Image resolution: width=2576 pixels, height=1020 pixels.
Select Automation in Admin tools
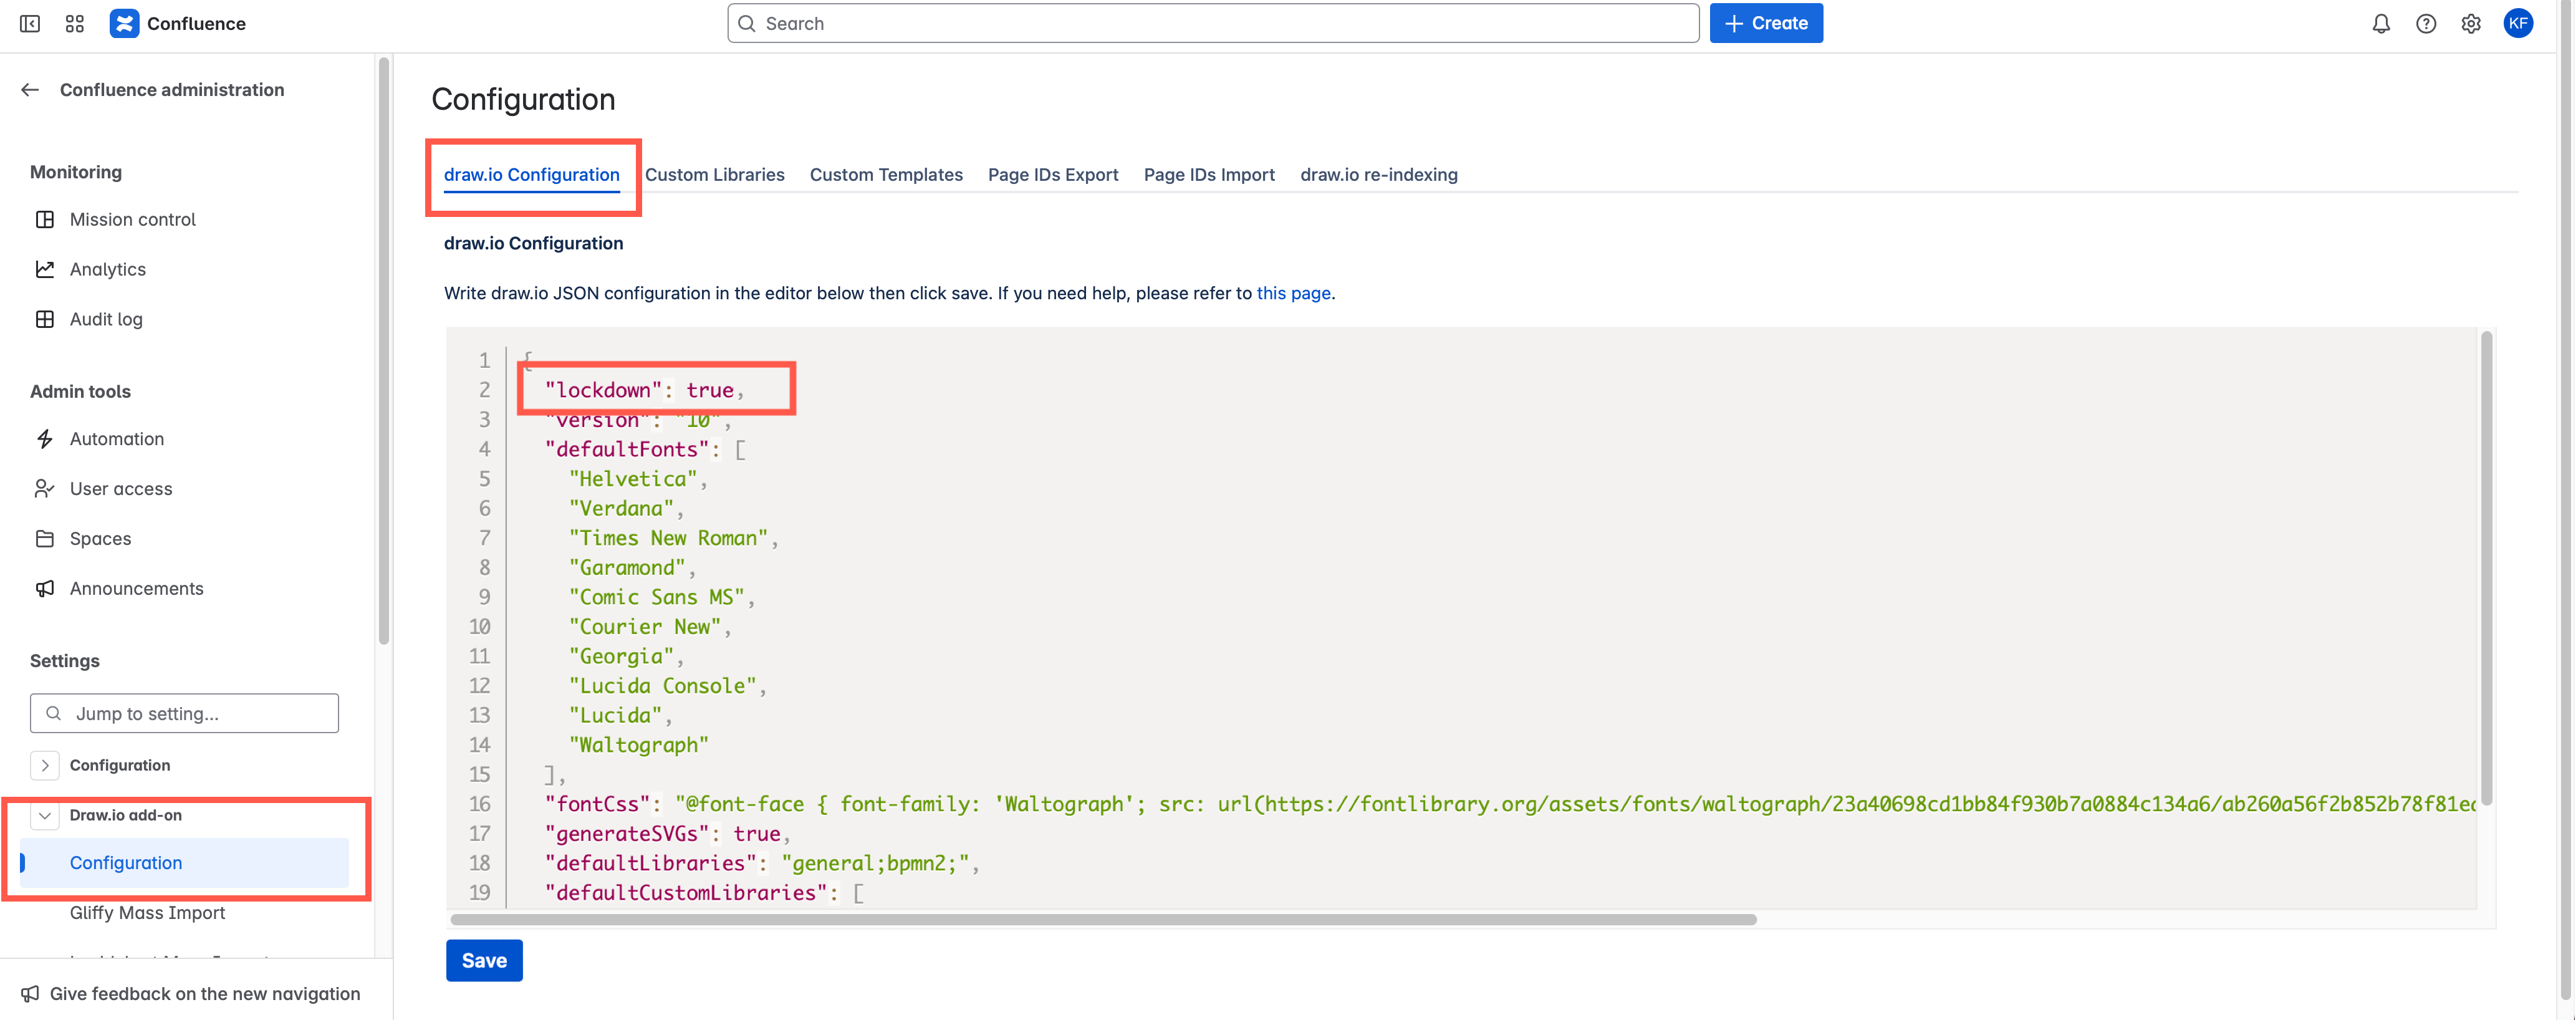point(117,438)
